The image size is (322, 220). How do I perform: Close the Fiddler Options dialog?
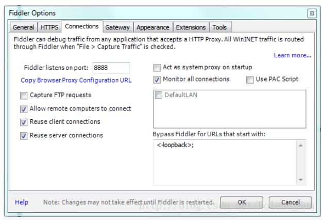tap(312, 13)
